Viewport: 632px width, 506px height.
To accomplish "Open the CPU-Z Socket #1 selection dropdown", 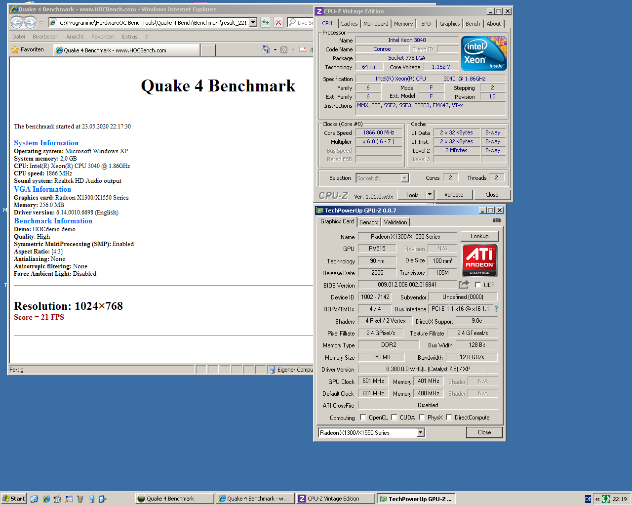I will [405, 178].
